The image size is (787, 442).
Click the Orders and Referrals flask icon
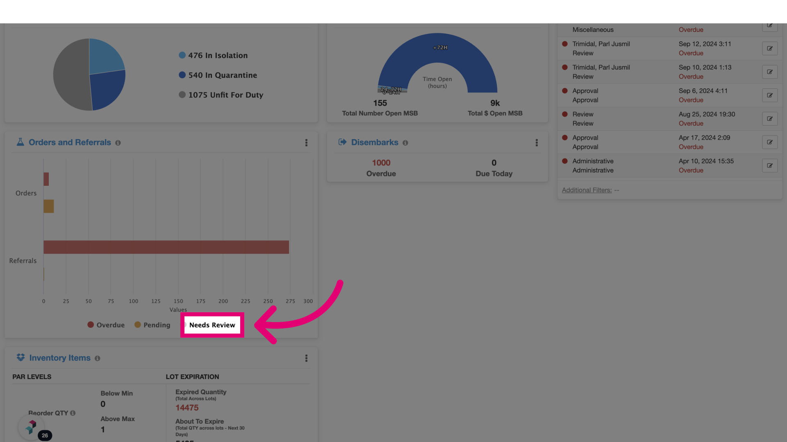(20, 142)
